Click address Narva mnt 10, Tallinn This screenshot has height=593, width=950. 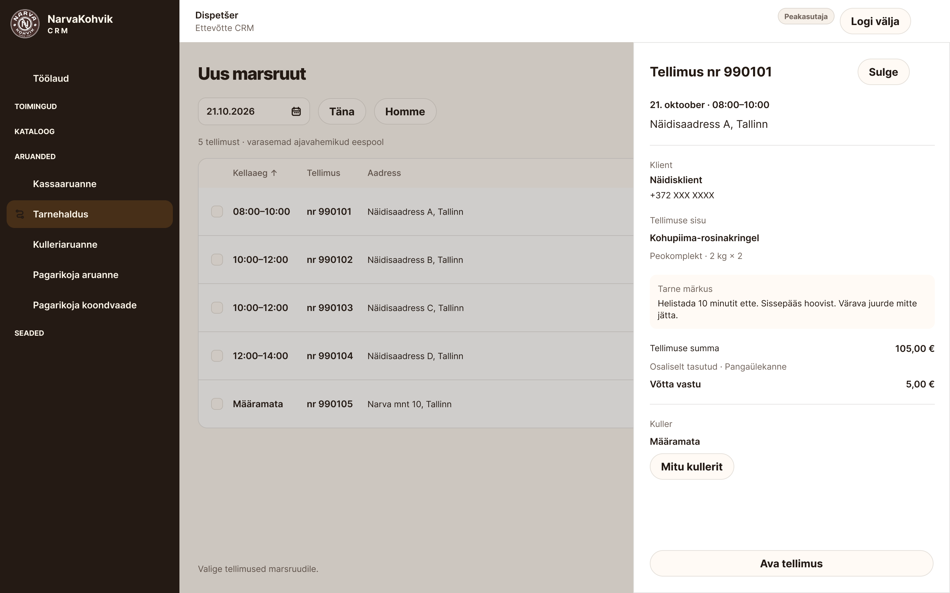pyautogui.click(x=409, y=404)
